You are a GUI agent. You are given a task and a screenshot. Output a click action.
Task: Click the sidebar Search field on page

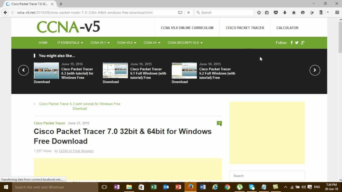(x=267, y=176)
